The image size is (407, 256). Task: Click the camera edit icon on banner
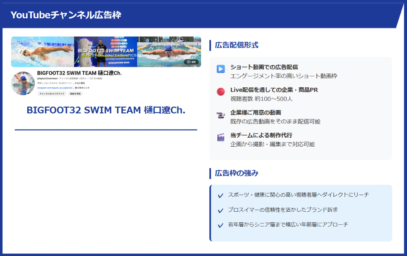pyautogui.click(x=192, y=62)
